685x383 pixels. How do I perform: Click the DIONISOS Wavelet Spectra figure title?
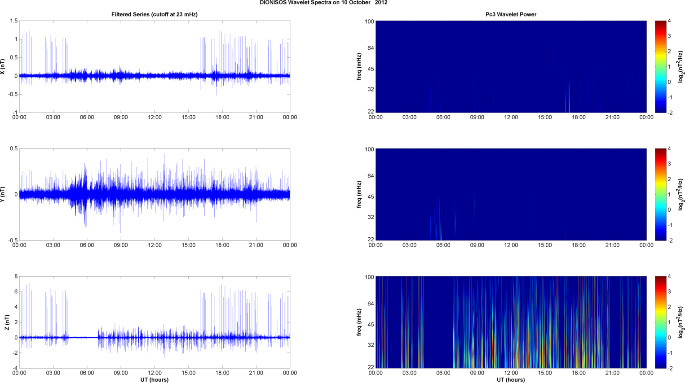323,3
